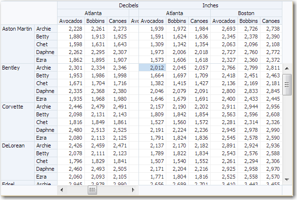
Task: Click cell 2,845 in Bentley Daphne row
Action: pos(271,91)
